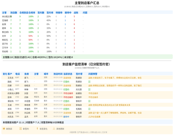Click the 新到店 legend icon
The width and height of the screenshot is (174, 140).
4,129
